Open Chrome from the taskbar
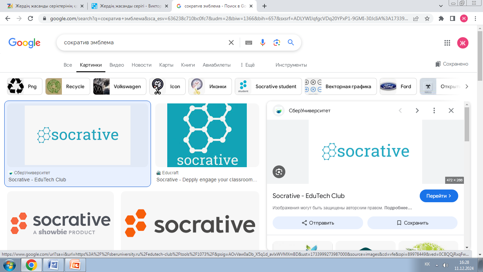The image size is (483, 272). coord(31,265)
